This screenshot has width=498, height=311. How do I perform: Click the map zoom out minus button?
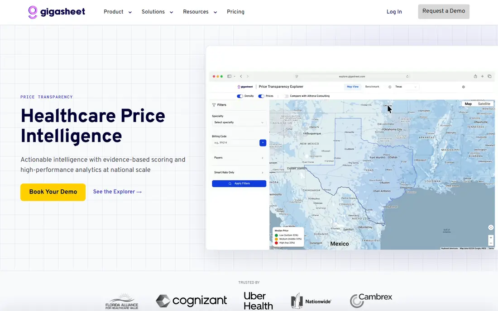491,243
